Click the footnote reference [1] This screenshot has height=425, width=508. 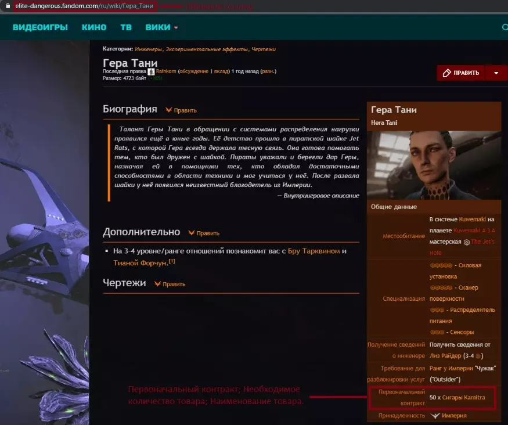tap(172, 261)
